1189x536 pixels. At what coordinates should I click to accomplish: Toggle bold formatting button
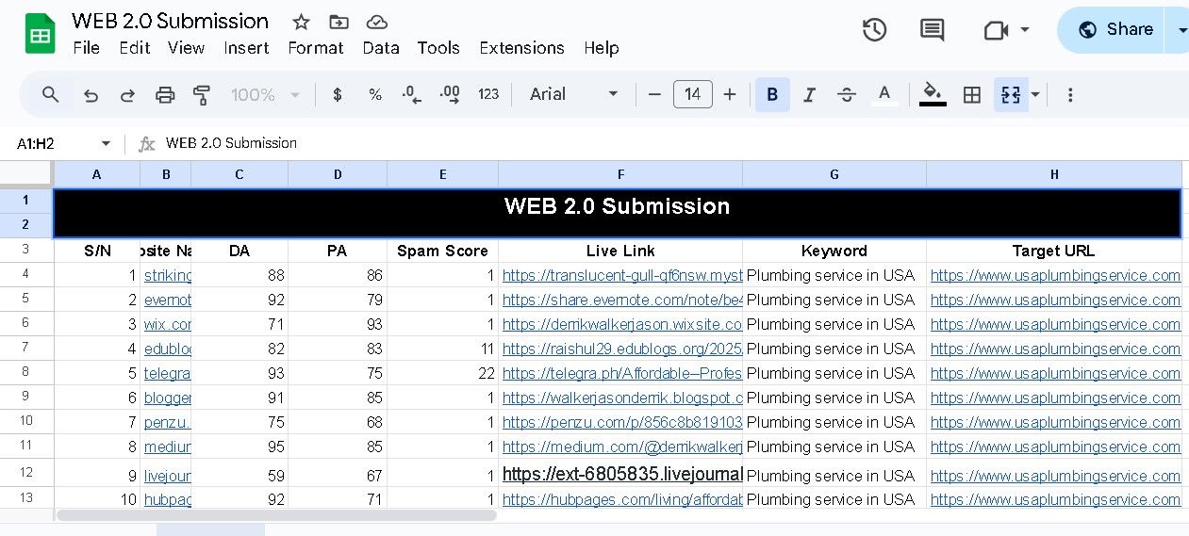coord(772,95)
